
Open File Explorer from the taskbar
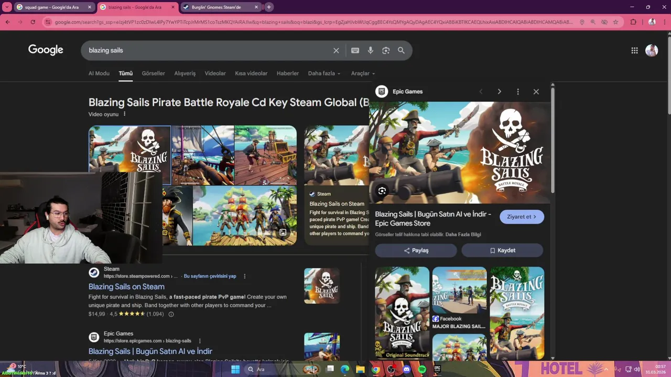point(360,370)
